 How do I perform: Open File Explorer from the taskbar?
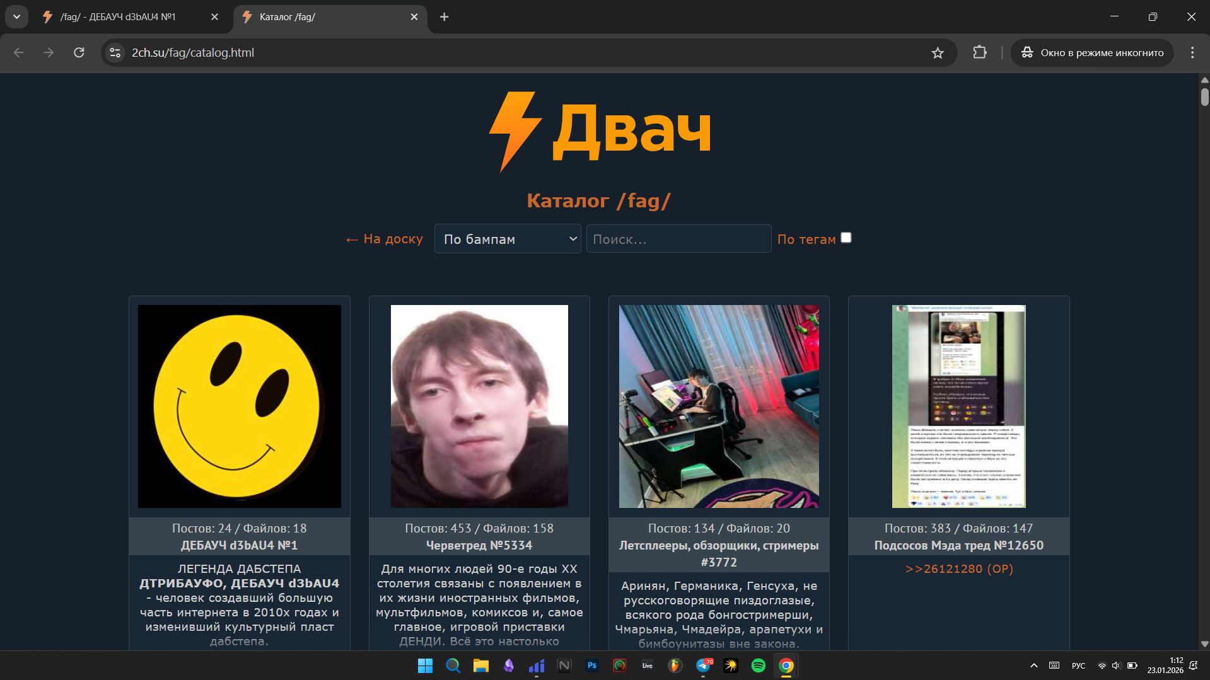click(481, 666)
